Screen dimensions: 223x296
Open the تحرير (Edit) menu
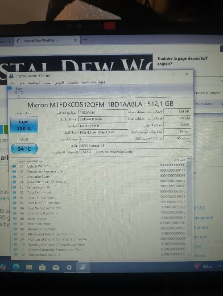(x=22, y=83)
